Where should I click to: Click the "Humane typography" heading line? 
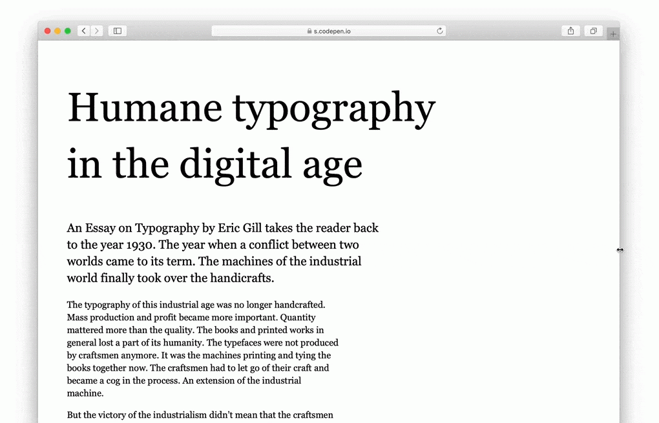pyautogui.click(x=251, y=108)
